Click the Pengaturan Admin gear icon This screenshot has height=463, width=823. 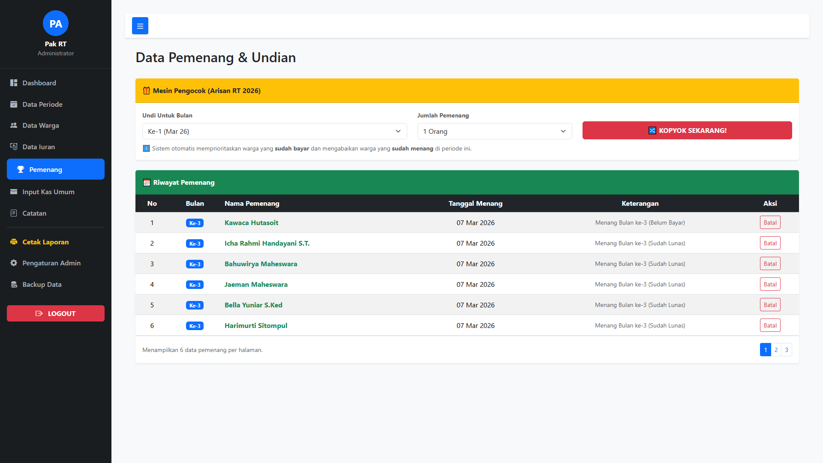14,263
